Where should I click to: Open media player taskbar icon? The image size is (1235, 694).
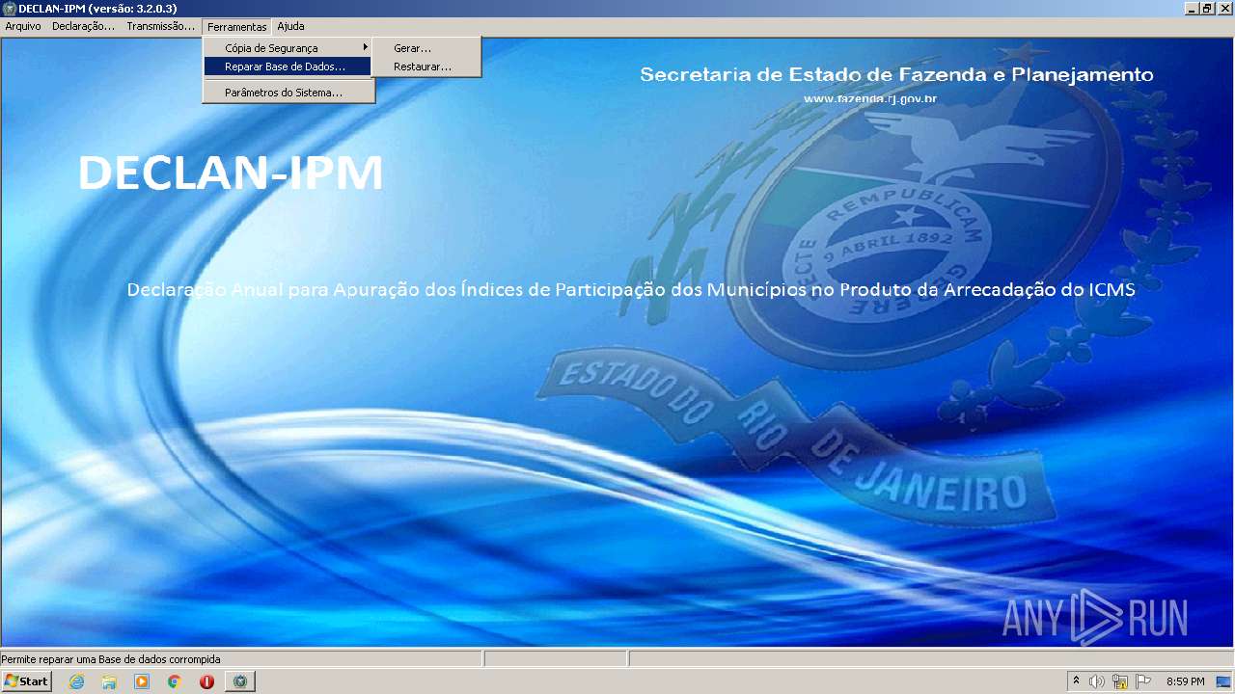[x=142, y=681]
